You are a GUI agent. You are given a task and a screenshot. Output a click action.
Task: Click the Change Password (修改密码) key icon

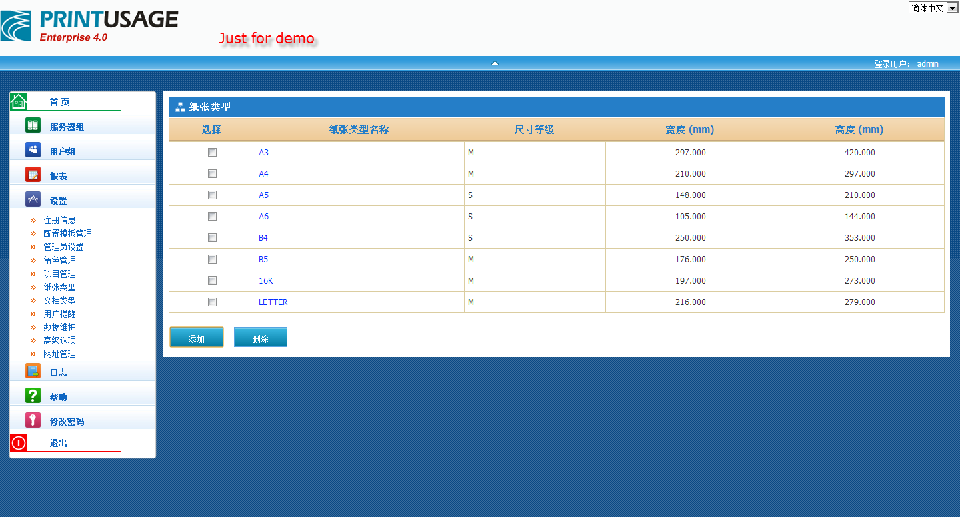pos(33,420)
